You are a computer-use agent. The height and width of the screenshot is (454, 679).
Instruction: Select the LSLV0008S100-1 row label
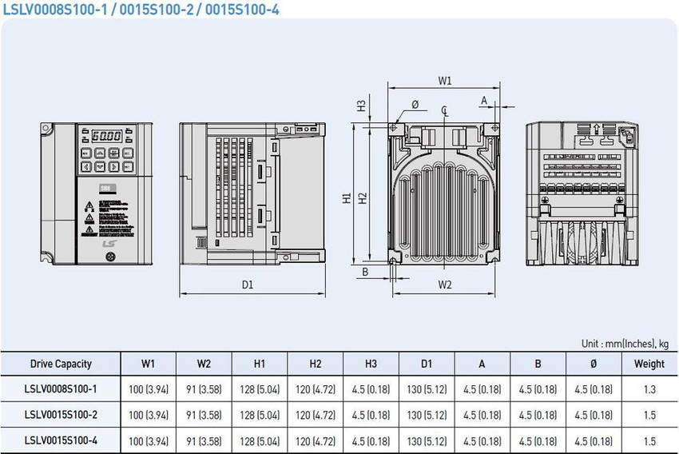click(61, 389)
